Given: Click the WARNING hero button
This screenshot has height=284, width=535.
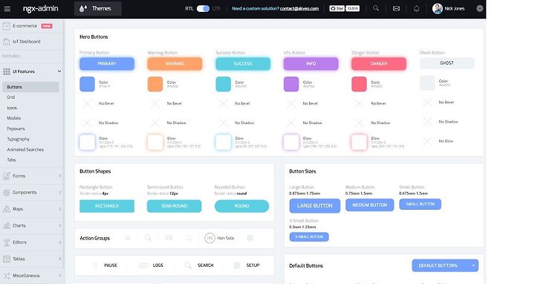Looking at the screenshot, I should pyautogui.click(x=175, y=63).
